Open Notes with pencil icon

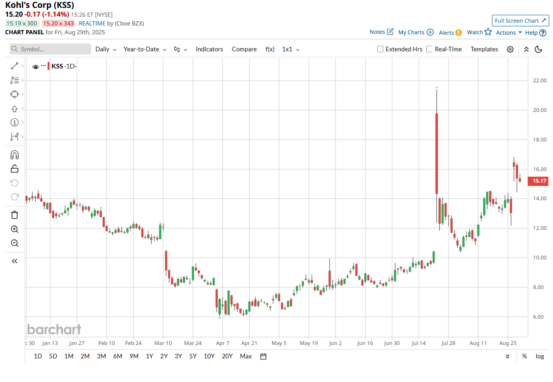pyautogui.click(x=381, y=32)
